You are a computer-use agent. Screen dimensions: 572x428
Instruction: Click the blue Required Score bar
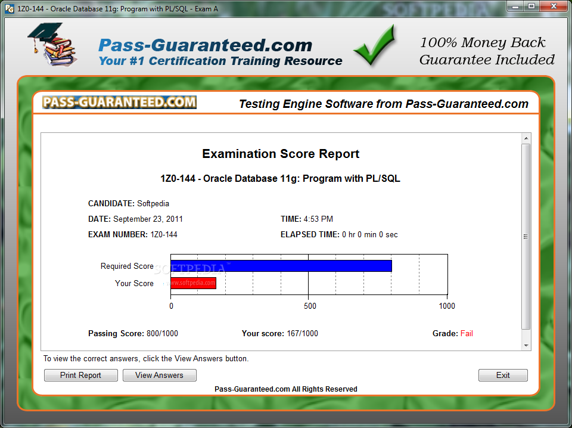point(281,266)
